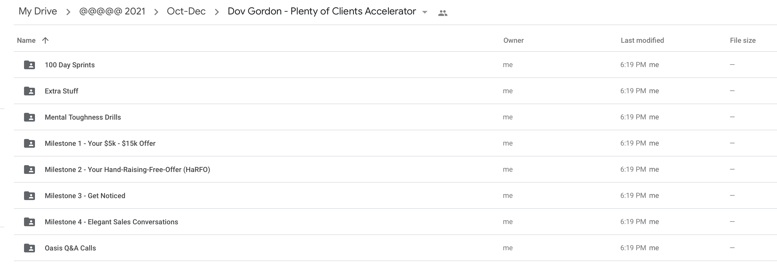Click the 100 Day Sprints folder icon

[x=29, y=65]
